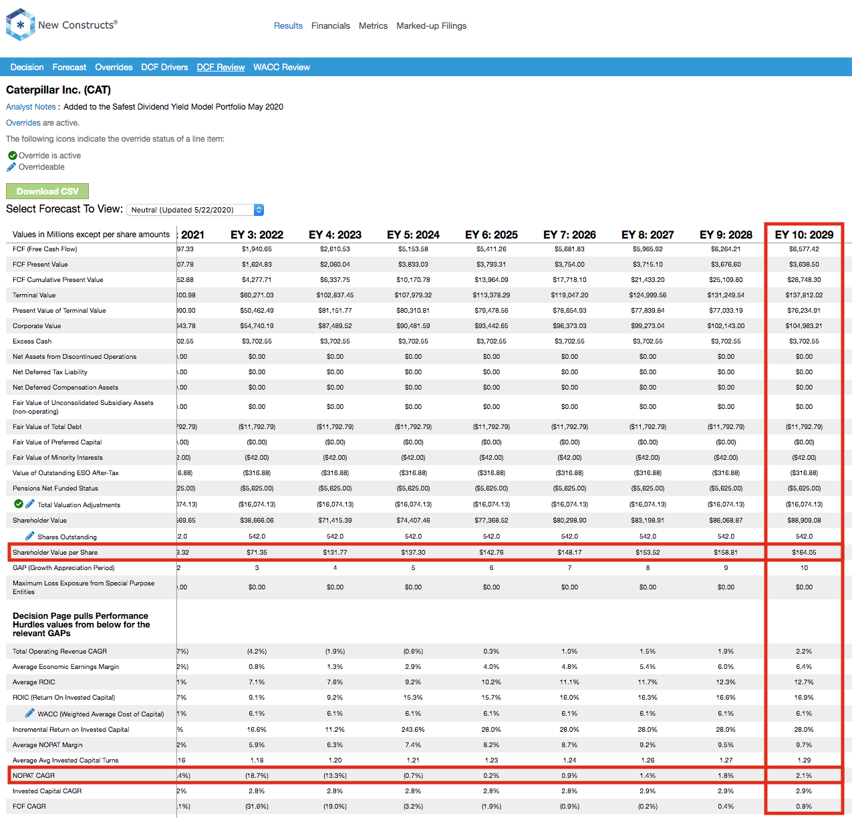Screen dimensions: 852x818
Task: Click the (18.7%) NOPAT CAGR cell
Action: coord(257,776)
